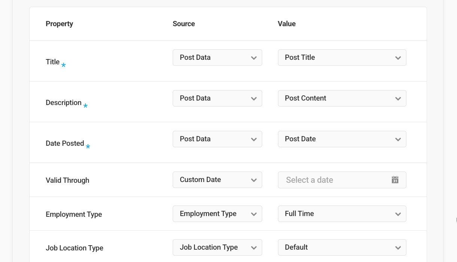Click the chevron on the Post Title dropdown
The width and height of the screenshot is (457, 262).
pos(398,58)
